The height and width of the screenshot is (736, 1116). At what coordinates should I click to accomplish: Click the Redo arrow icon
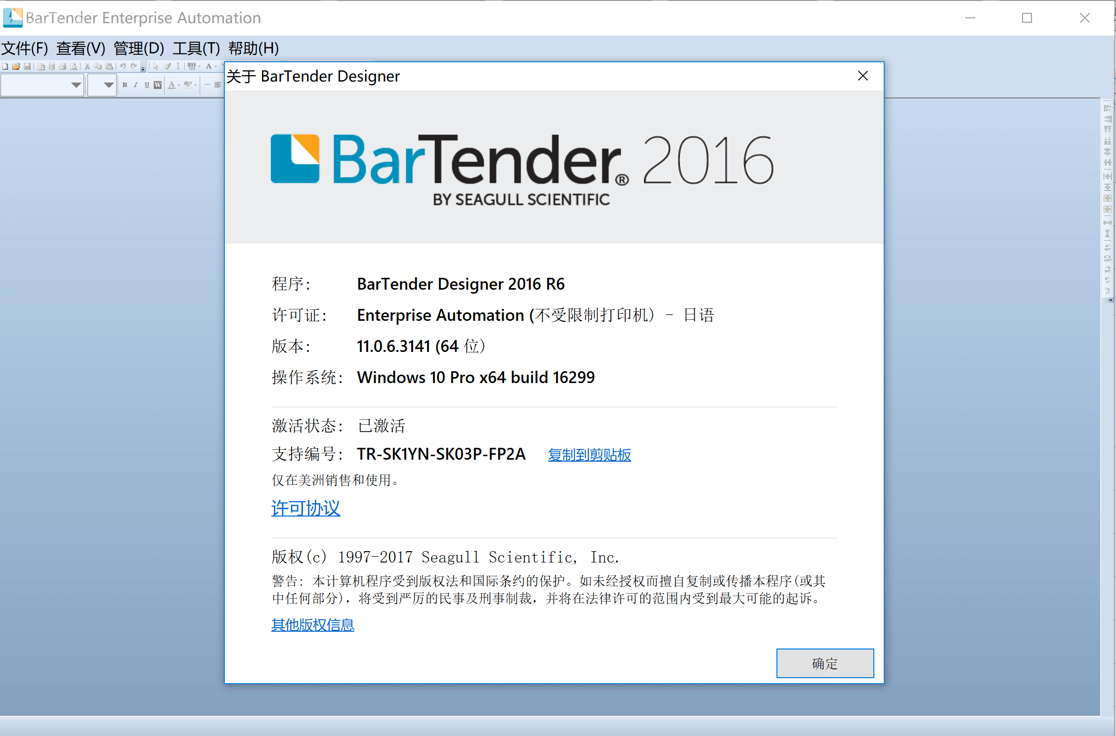[133, 66]
